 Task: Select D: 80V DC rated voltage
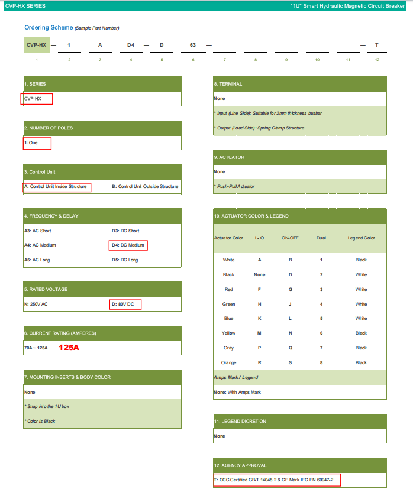click(125, 304)
